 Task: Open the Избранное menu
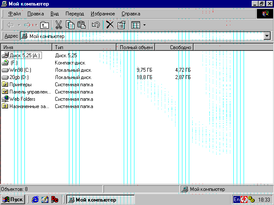pyautogui.click(x=103, y=14)
